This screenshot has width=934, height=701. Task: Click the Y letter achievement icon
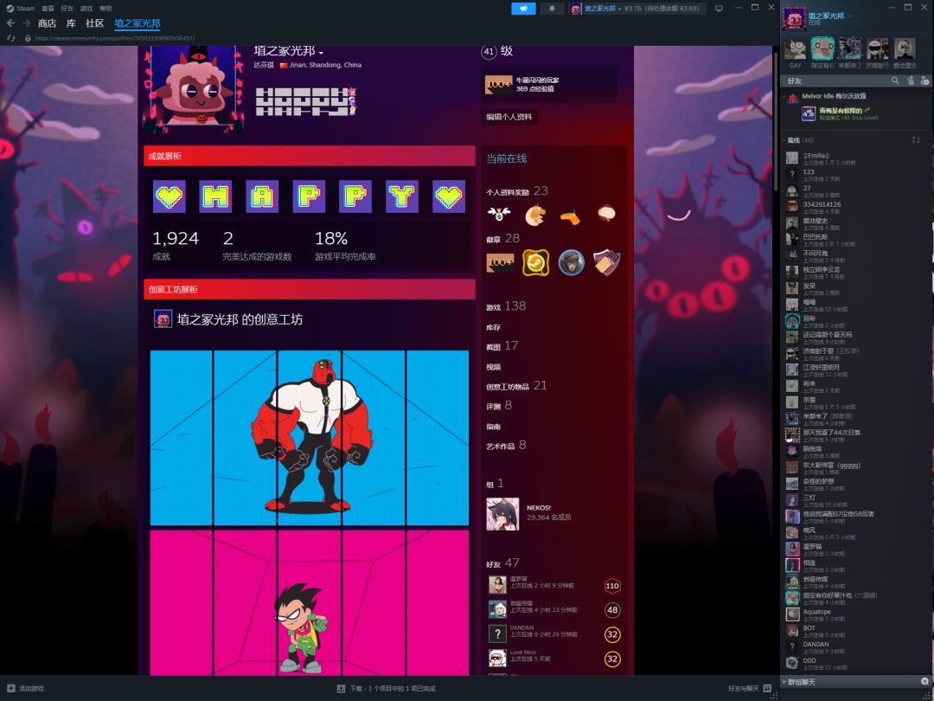coord(402,196)
